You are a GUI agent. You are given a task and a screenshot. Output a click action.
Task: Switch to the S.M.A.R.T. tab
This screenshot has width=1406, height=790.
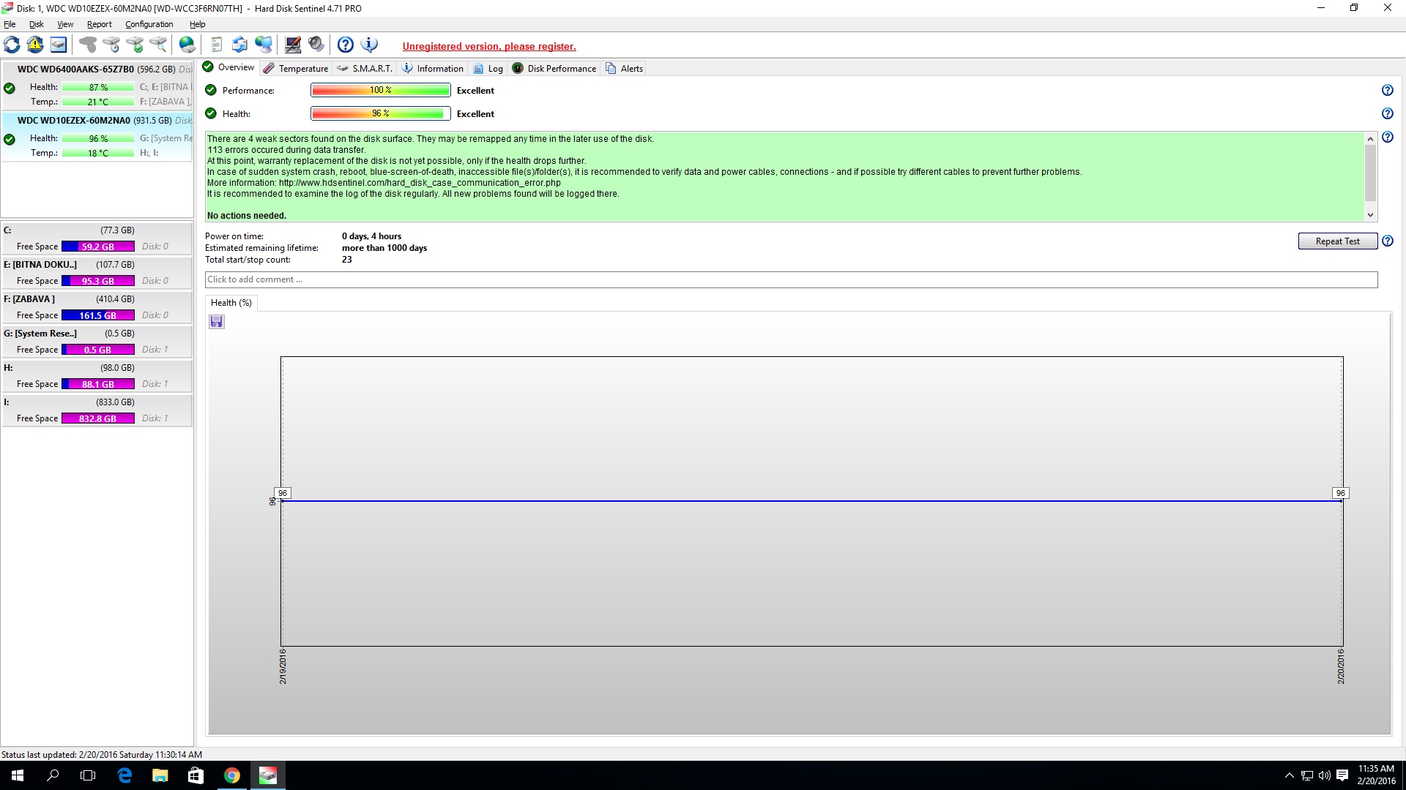click(365, 68)
